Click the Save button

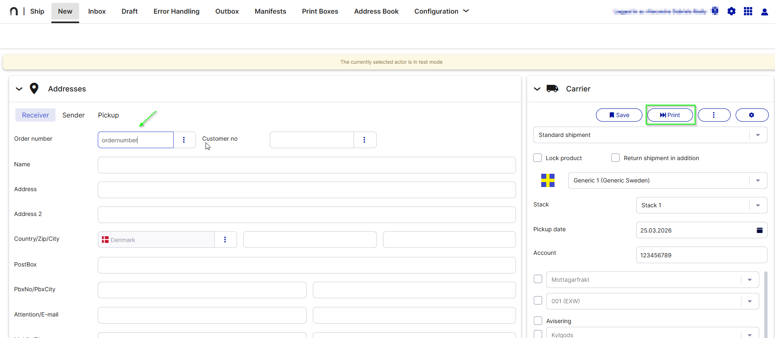(619, 115)
